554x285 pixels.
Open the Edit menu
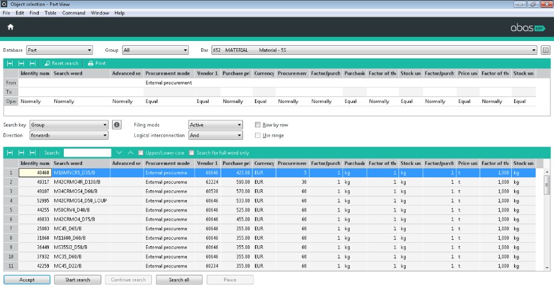point(20,13)
